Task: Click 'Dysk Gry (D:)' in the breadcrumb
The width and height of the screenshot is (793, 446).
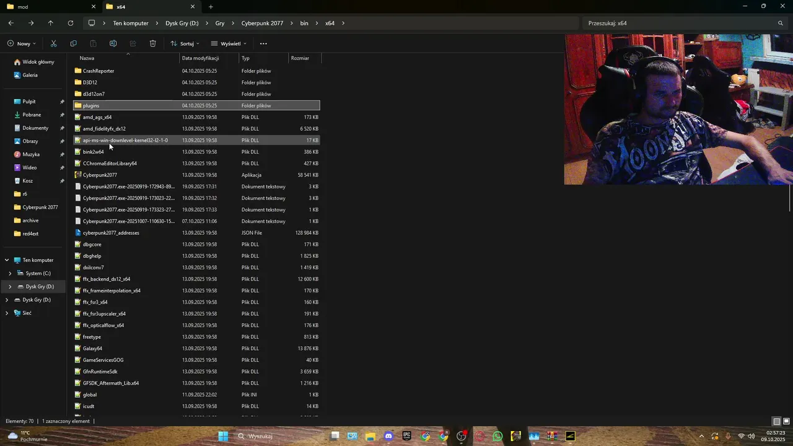Action: [x=182, y=23]
